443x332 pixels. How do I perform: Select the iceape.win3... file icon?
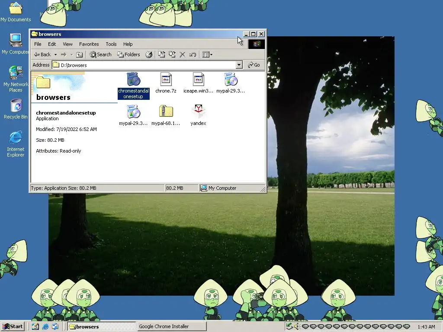[x=198, y=80]
